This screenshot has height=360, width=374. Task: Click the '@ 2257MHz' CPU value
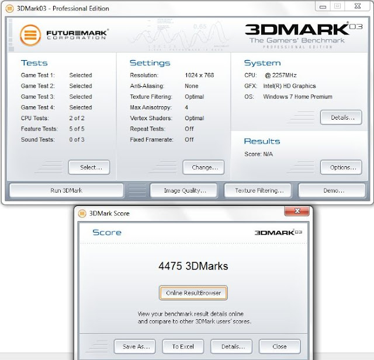tap(280, 75)
